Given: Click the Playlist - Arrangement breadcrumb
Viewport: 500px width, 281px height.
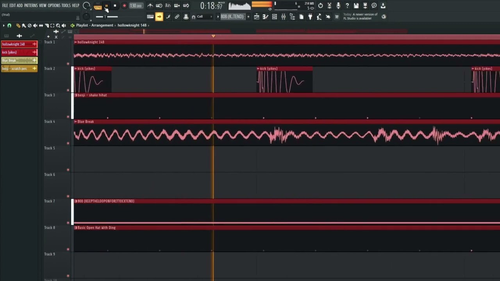Looking at the screenshot, I should (95, 25).
